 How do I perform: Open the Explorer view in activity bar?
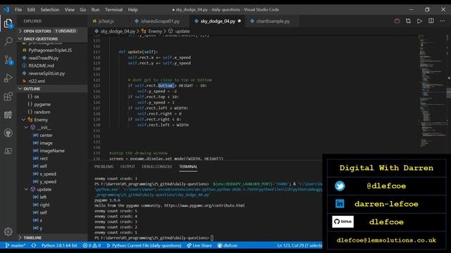pos(8,23)
